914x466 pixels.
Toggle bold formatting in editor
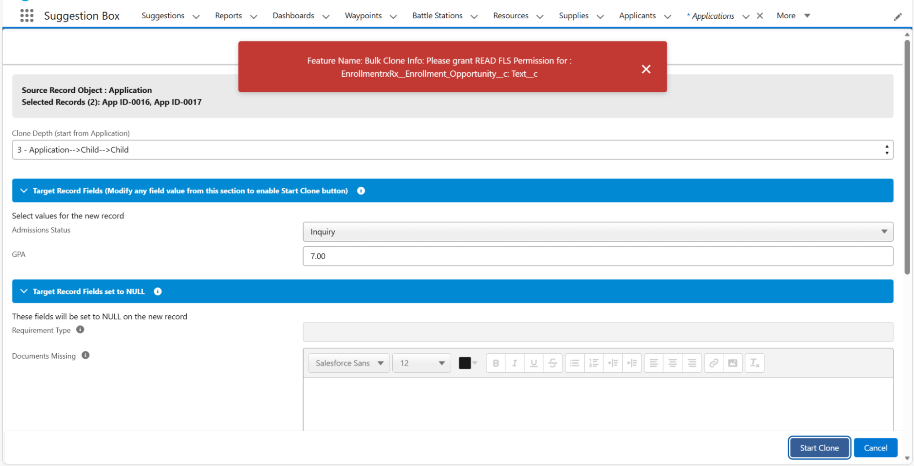pos(496,363)
